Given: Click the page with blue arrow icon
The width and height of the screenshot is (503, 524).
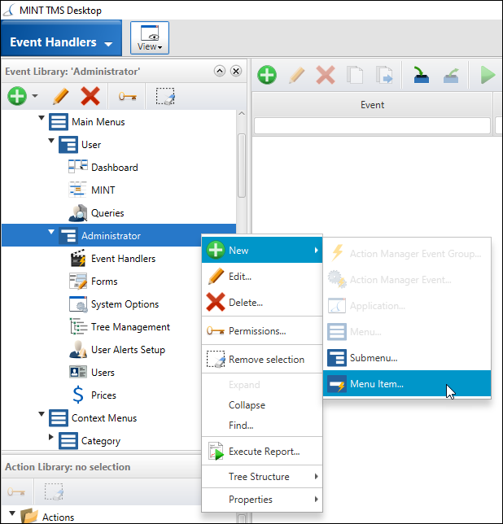Looking at the screenshot, I should (384, 75).
